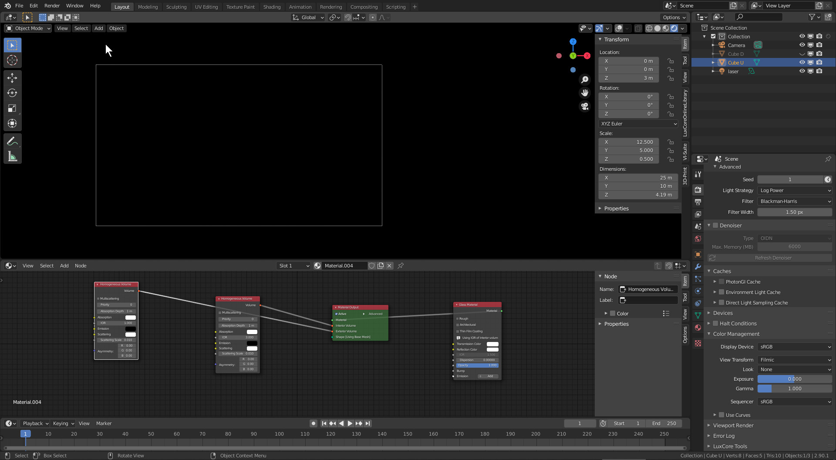
Task: Select the Move tool in the toolbar
Action: coord(12,78)
